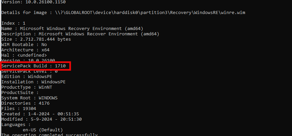292x136 pixels.
Task: Click the Architecture : x64 line
Action: 25,50
